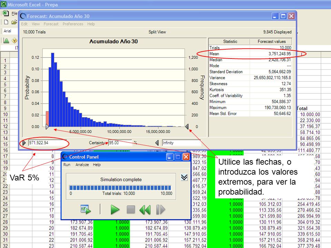
Task: Minimize the Control Panel window
Action: 170,157
